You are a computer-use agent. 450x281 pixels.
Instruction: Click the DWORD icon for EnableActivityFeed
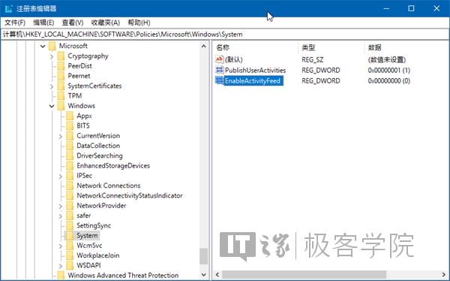(x=219, y=80)
